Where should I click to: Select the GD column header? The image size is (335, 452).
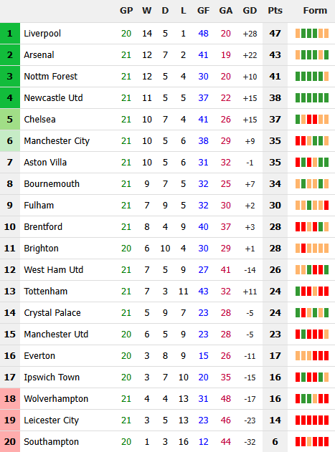tap(250, 11)
